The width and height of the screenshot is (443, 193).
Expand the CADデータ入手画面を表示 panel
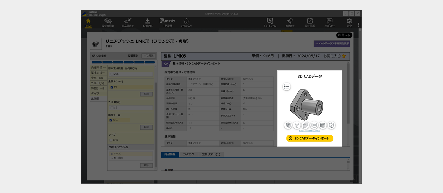click(332, 44)
